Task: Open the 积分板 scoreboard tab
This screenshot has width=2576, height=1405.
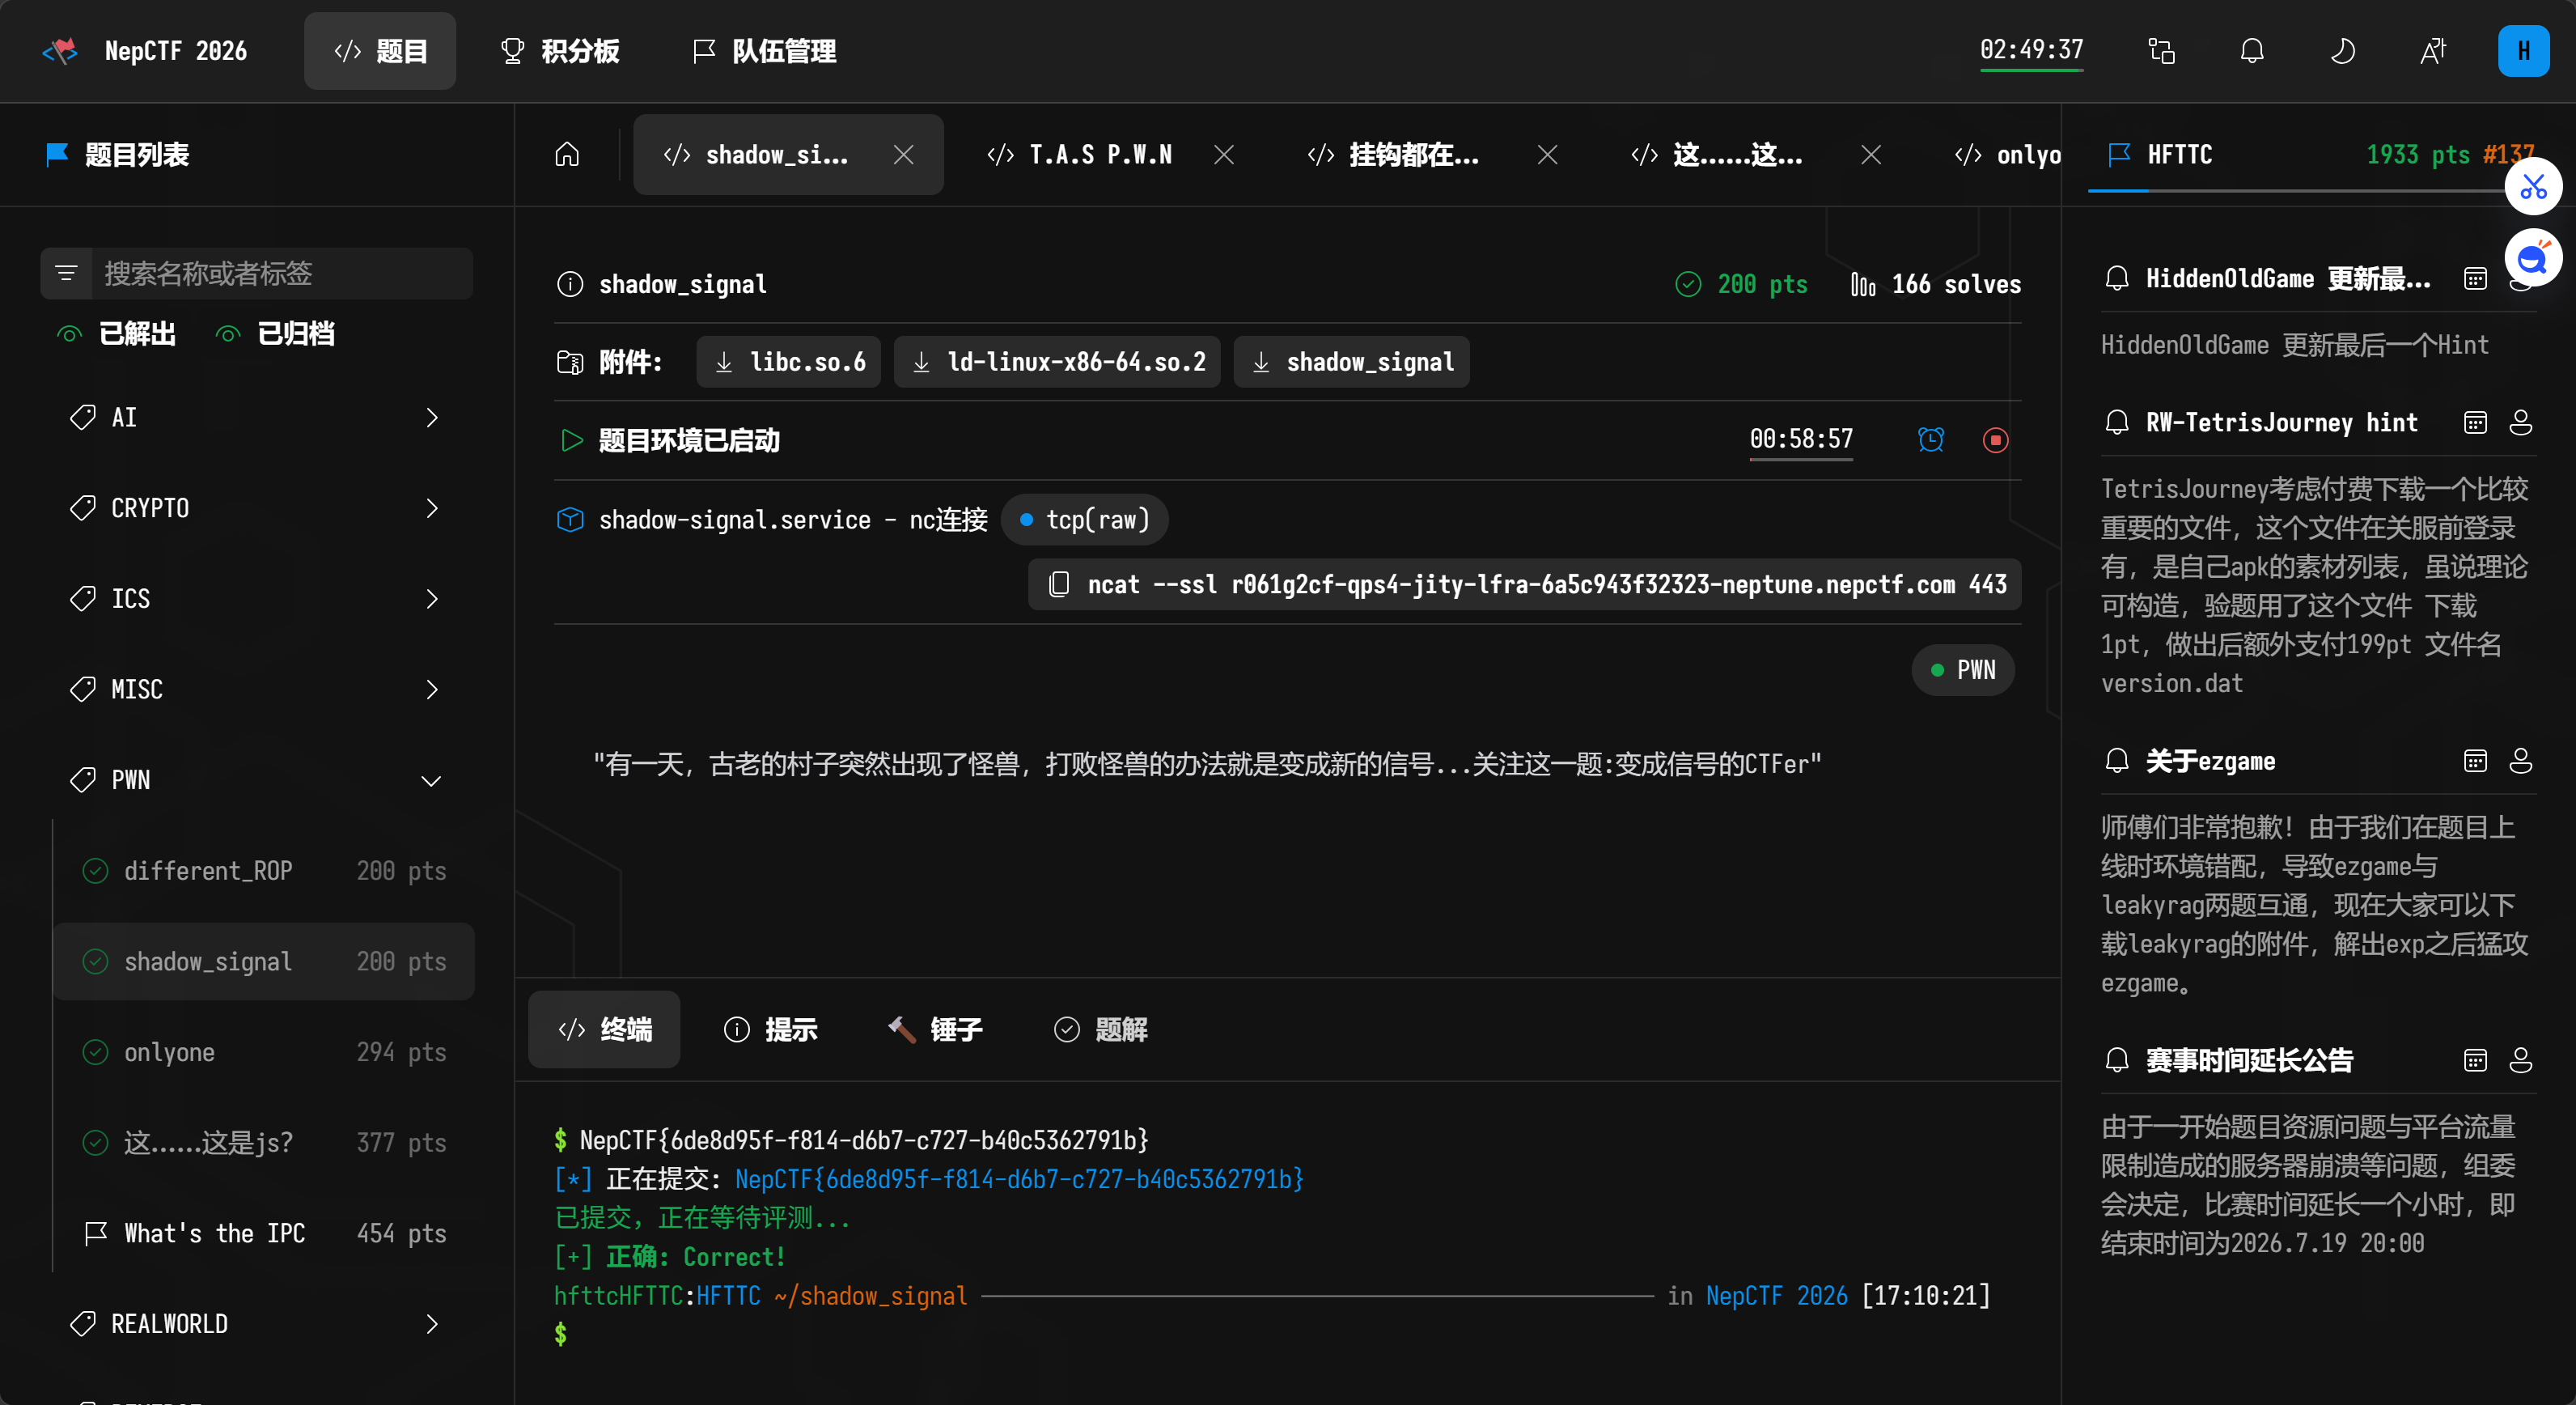Action: 559,51
